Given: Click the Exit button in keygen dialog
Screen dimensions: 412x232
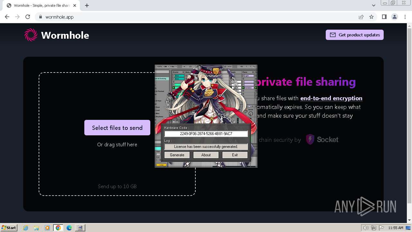Looking at the screenshot, I should coord(235,155).
